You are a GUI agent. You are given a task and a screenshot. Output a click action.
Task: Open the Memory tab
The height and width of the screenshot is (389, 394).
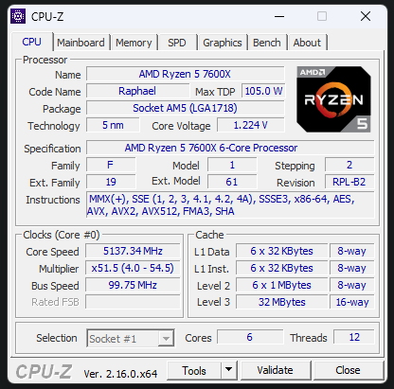coord(134,43)
